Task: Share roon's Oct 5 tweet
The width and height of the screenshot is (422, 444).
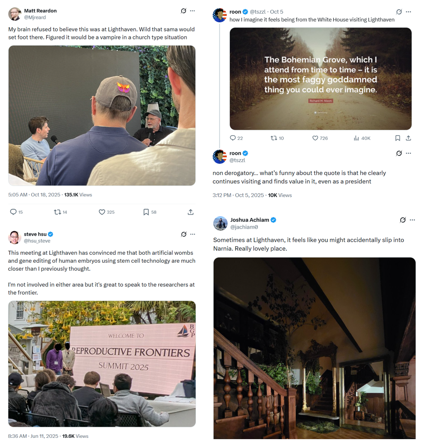Action: pos(408,138)
